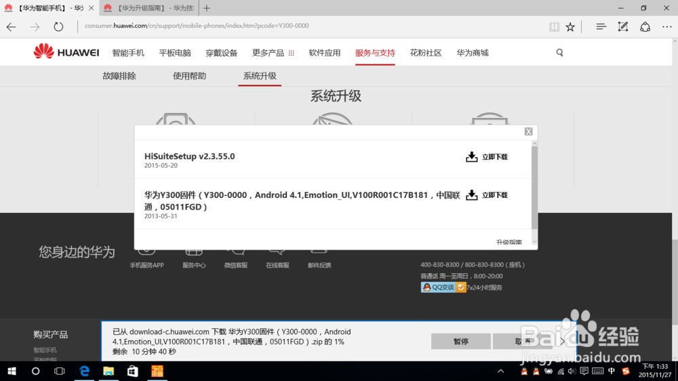Open Windows Store from the taskbar
678x381 pixels.
pyautogui.click(x=133, y=371)
